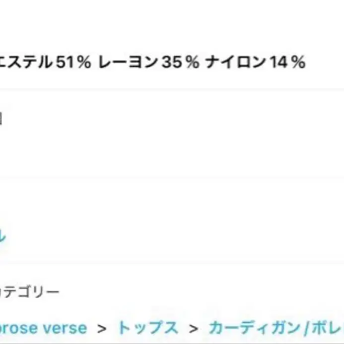Click the slash in カーディガン/ボレ

308,328
